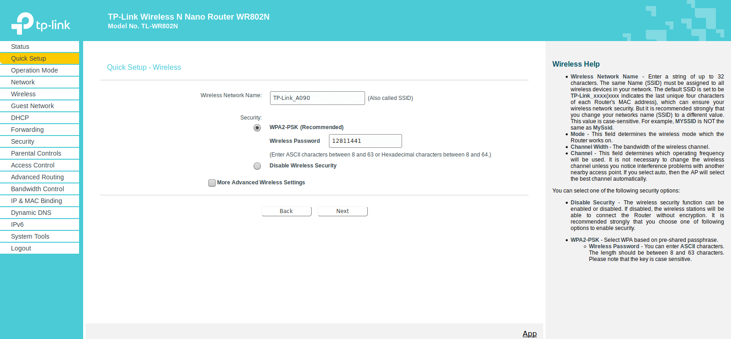
Task: Click the tp-link logo
Action: click(41, 23)
